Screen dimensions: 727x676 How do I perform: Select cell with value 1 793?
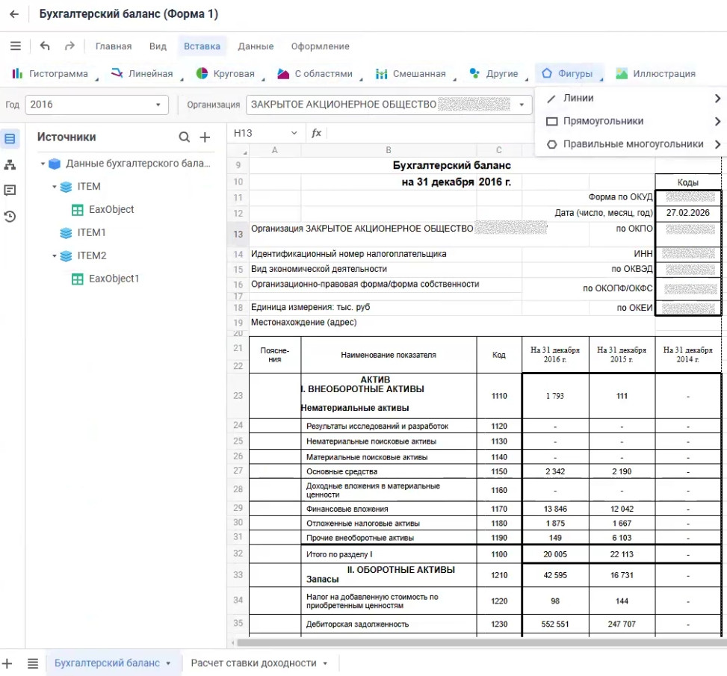555,396
